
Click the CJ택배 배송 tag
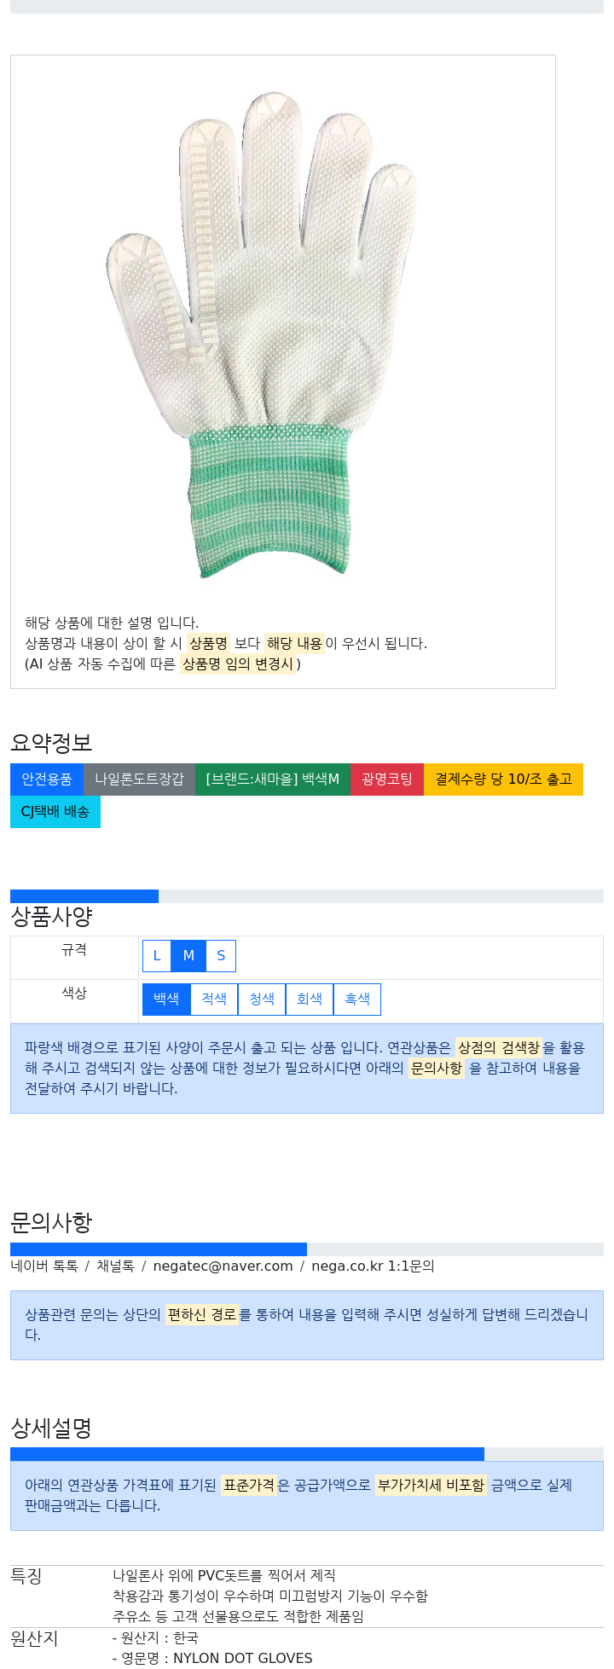point(55,812)
